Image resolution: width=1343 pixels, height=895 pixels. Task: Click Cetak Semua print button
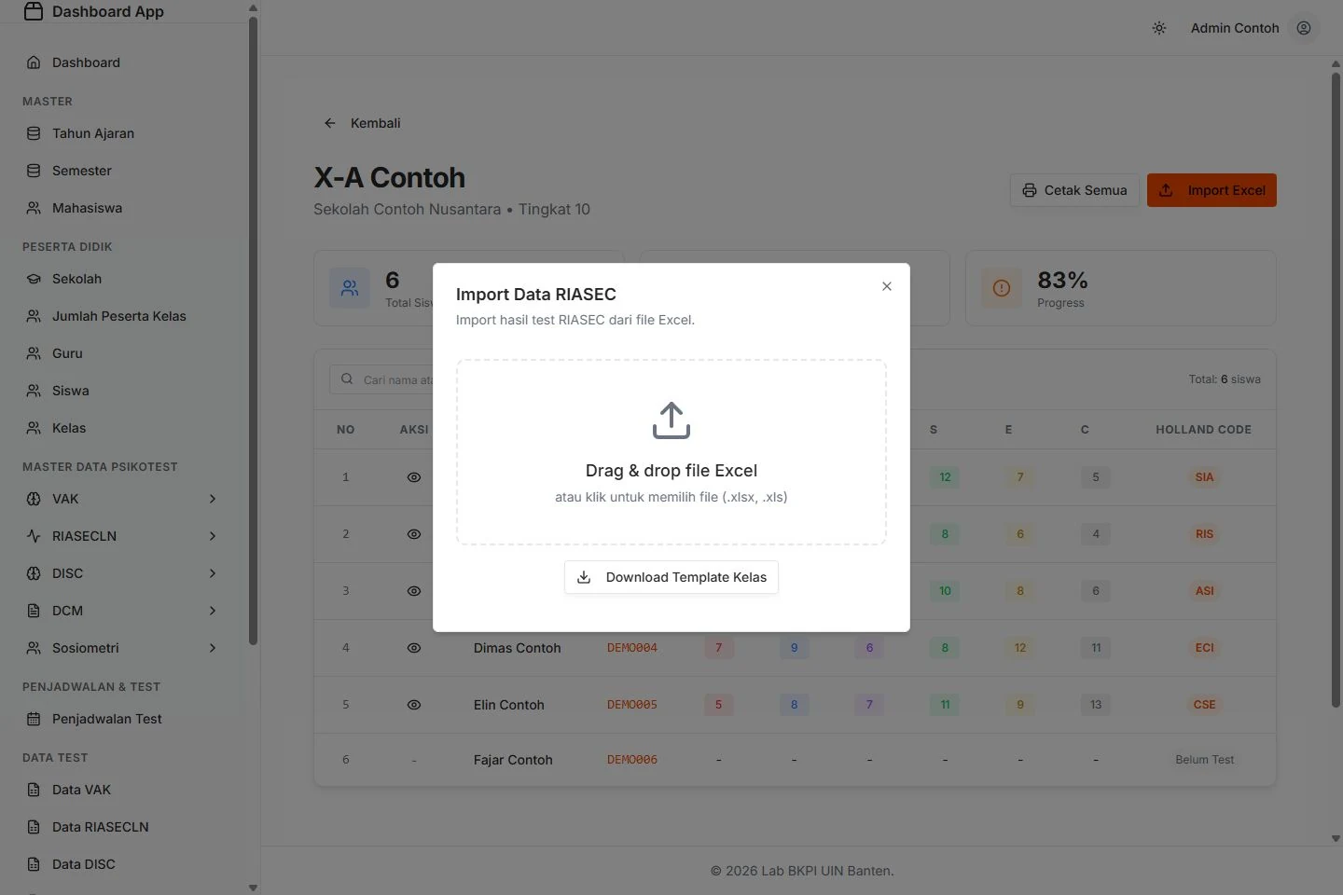point(1074,190)
